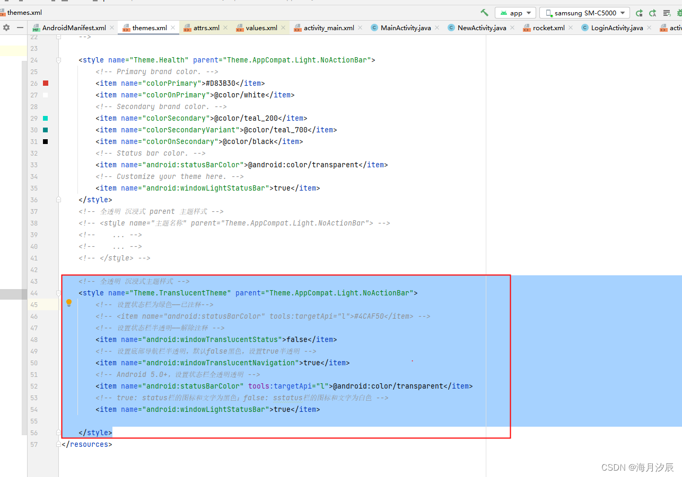Image resolution: width=682 pixels, height=477 pixels.
Task: Open the app run configuration dropdown
Action: click(x=515, y=12)
